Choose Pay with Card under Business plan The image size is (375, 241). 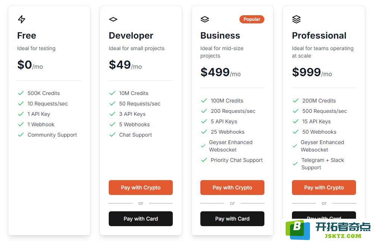pyautogui.click(x=232, y=219)
